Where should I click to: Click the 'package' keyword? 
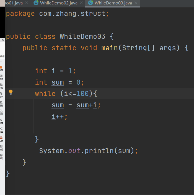click(x=20, y=14)
